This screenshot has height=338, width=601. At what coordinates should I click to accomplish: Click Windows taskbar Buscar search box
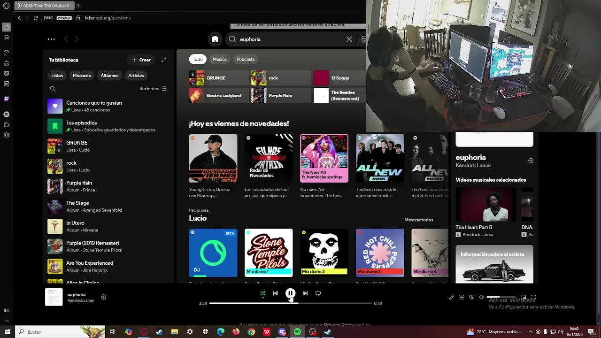pyautogui.click(x=60, y=332)
